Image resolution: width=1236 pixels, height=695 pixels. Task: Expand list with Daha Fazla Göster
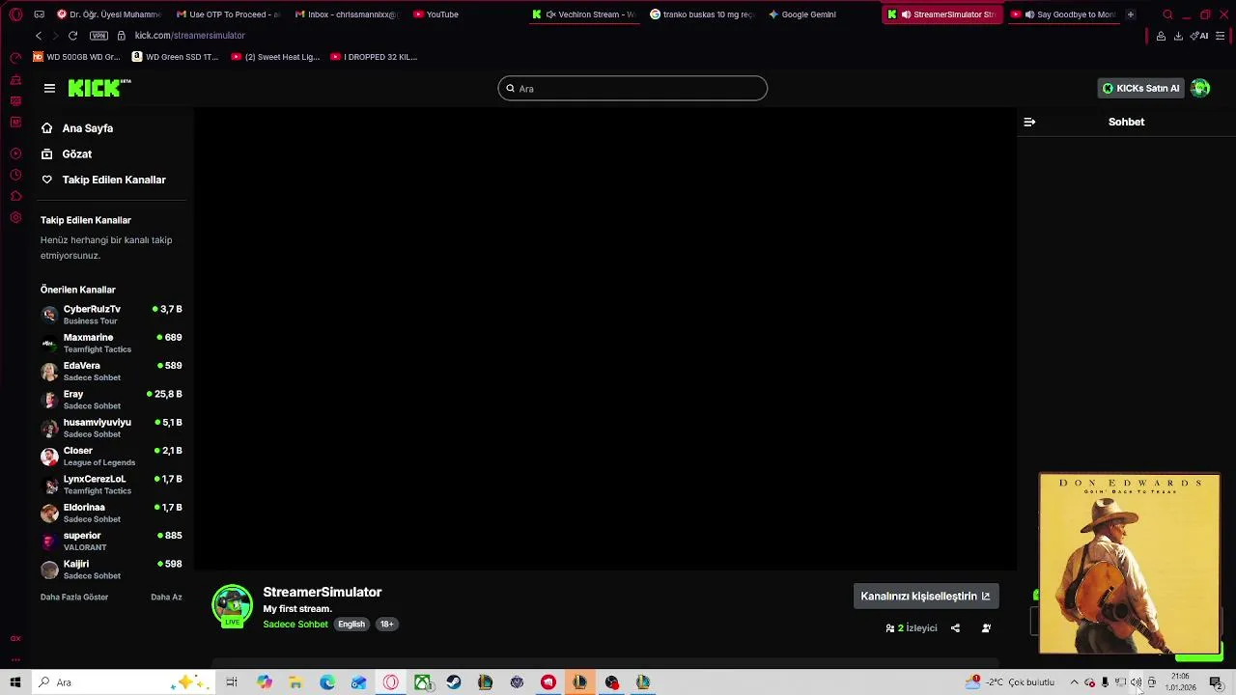pos(74,598)
